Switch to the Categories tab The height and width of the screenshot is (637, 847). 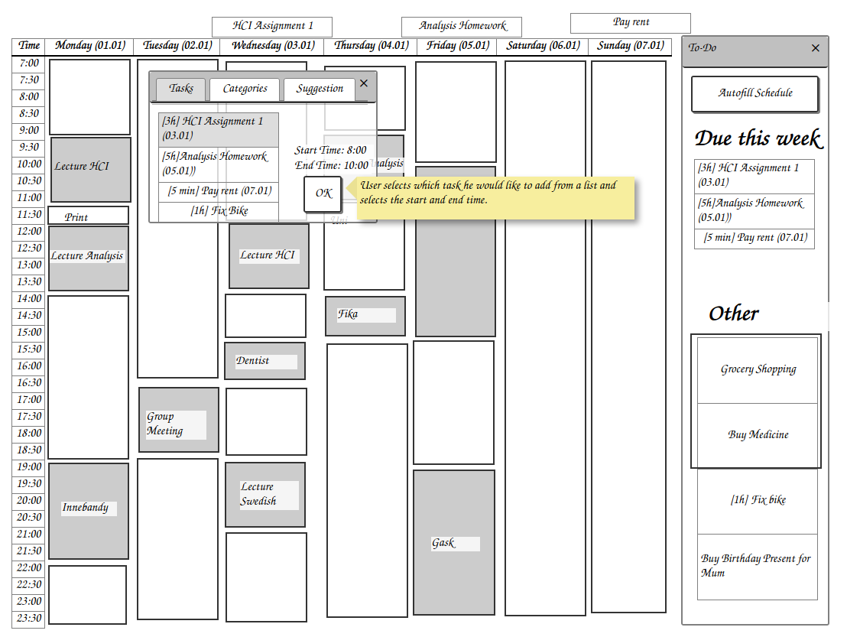[245, 89]
